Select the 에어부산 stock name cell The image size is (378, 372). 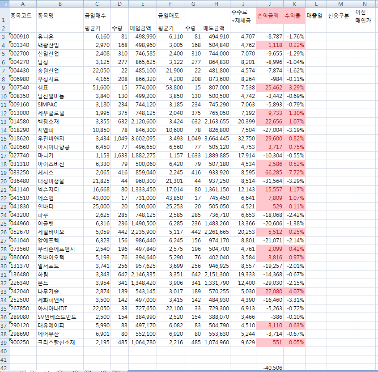coord(60,334)
